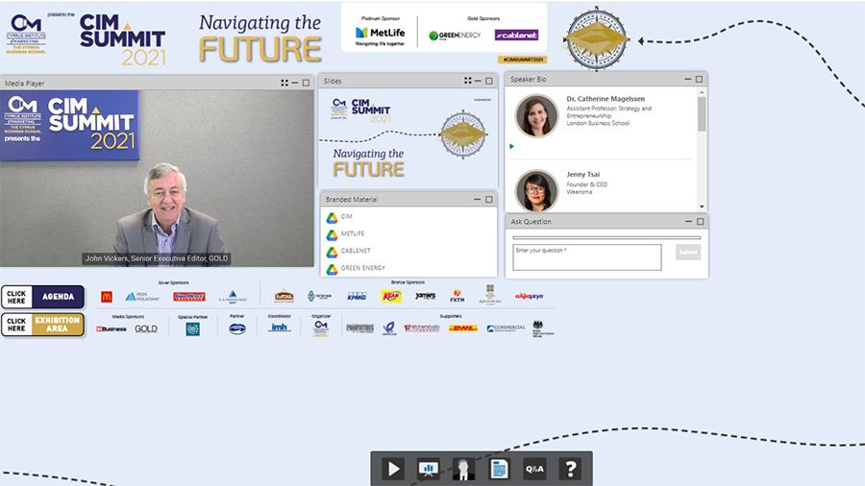Click the Speaker Bio scrollbar thumb
Screen dimensions: 865x486
702,114
